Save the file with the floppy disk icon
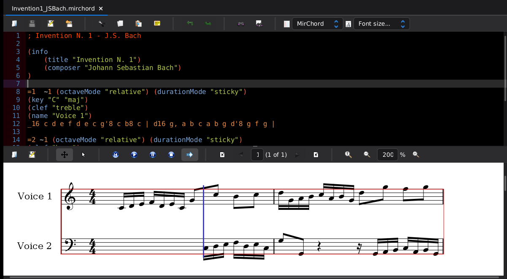Screen dimensions: 507x279 tap(32, 24)
